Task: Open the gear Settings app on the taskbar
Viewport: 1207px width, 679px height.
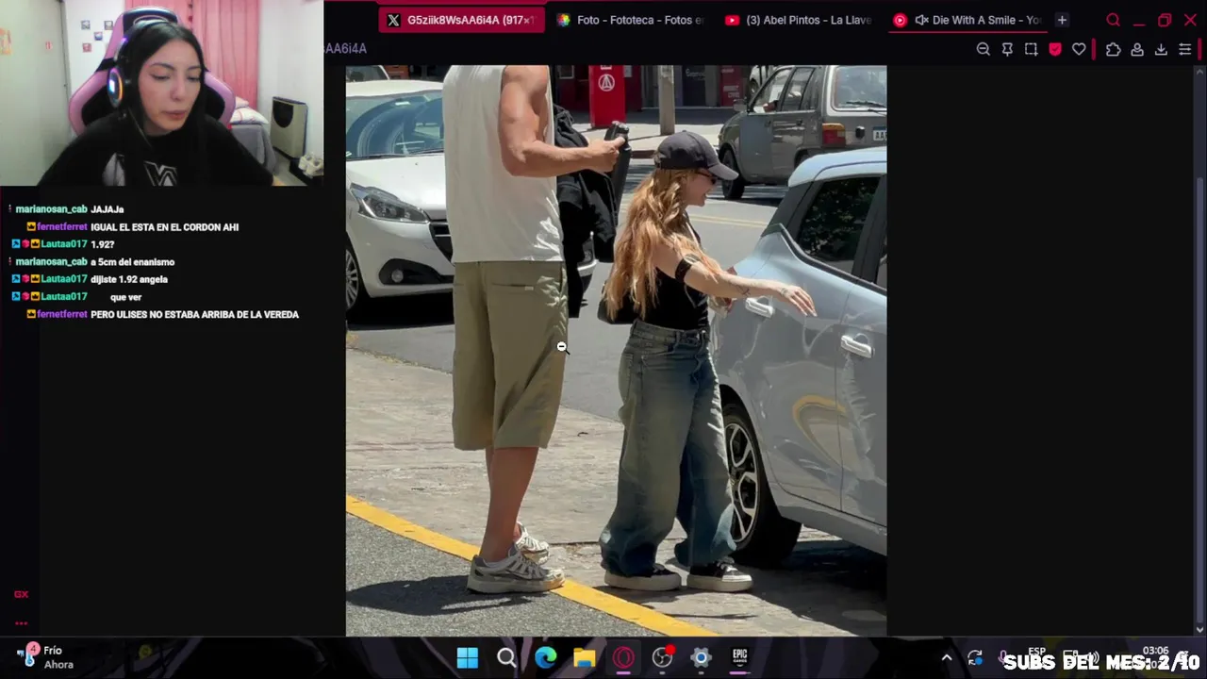Action: click(701, 657)
